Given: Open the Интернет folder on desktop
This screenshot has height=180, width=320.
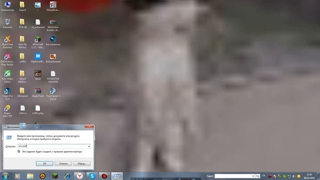Looking at the screenshot, I should [22, 92].
